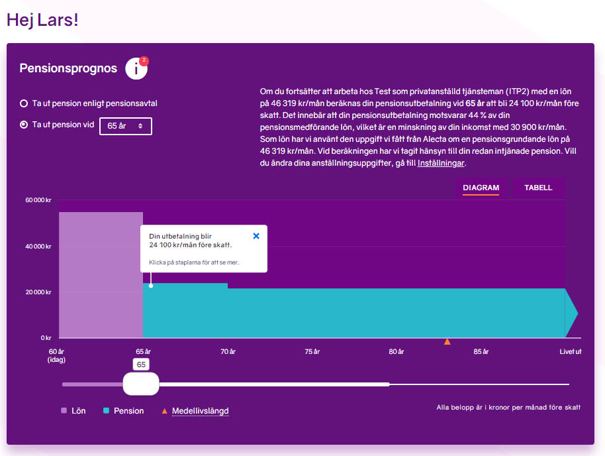The image size is (605, 456).
Task: Click the white retirement age slider handle
Action: 141,384
